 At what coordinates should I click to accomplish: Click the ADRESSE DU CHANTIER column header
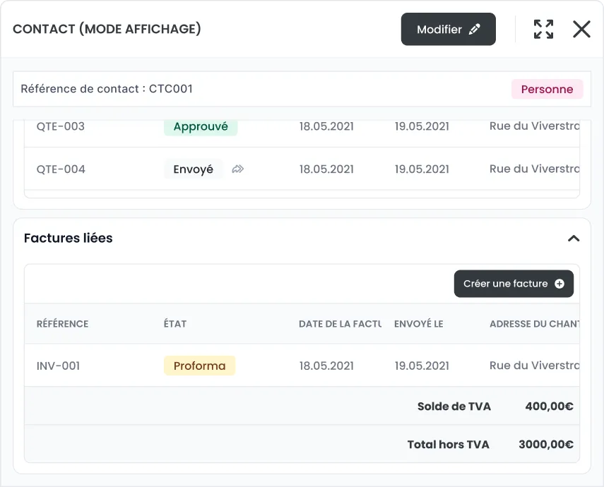[534, 324]
